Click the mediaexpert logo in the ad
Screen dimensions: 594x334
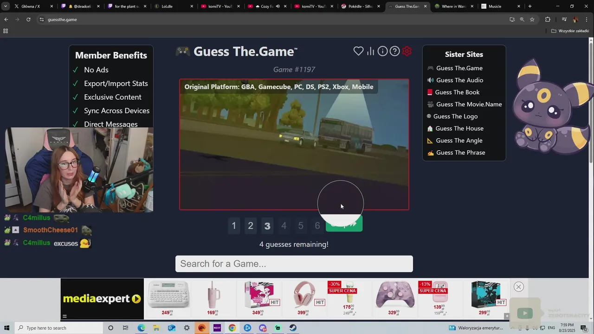pyautogui.click(x=102, y=299)
